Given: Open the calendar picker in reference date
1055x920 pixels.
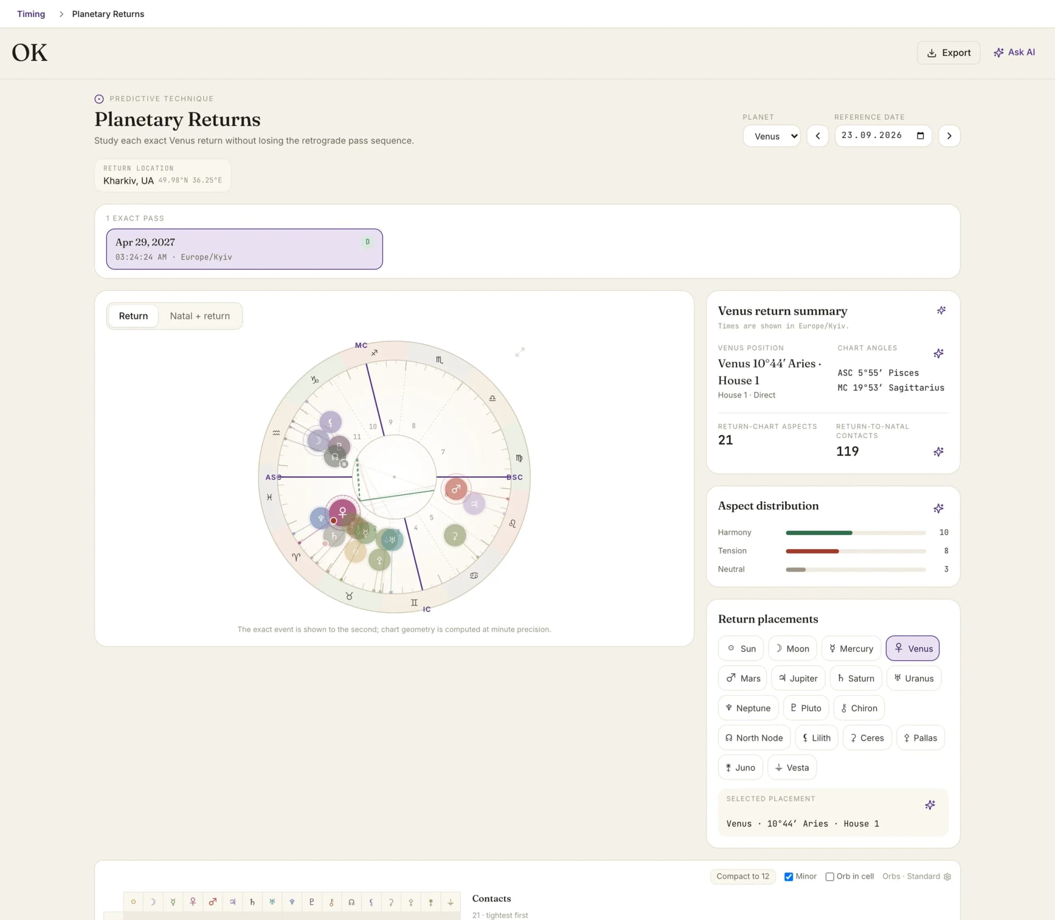Looking at the screenshot, I should 920,136.
